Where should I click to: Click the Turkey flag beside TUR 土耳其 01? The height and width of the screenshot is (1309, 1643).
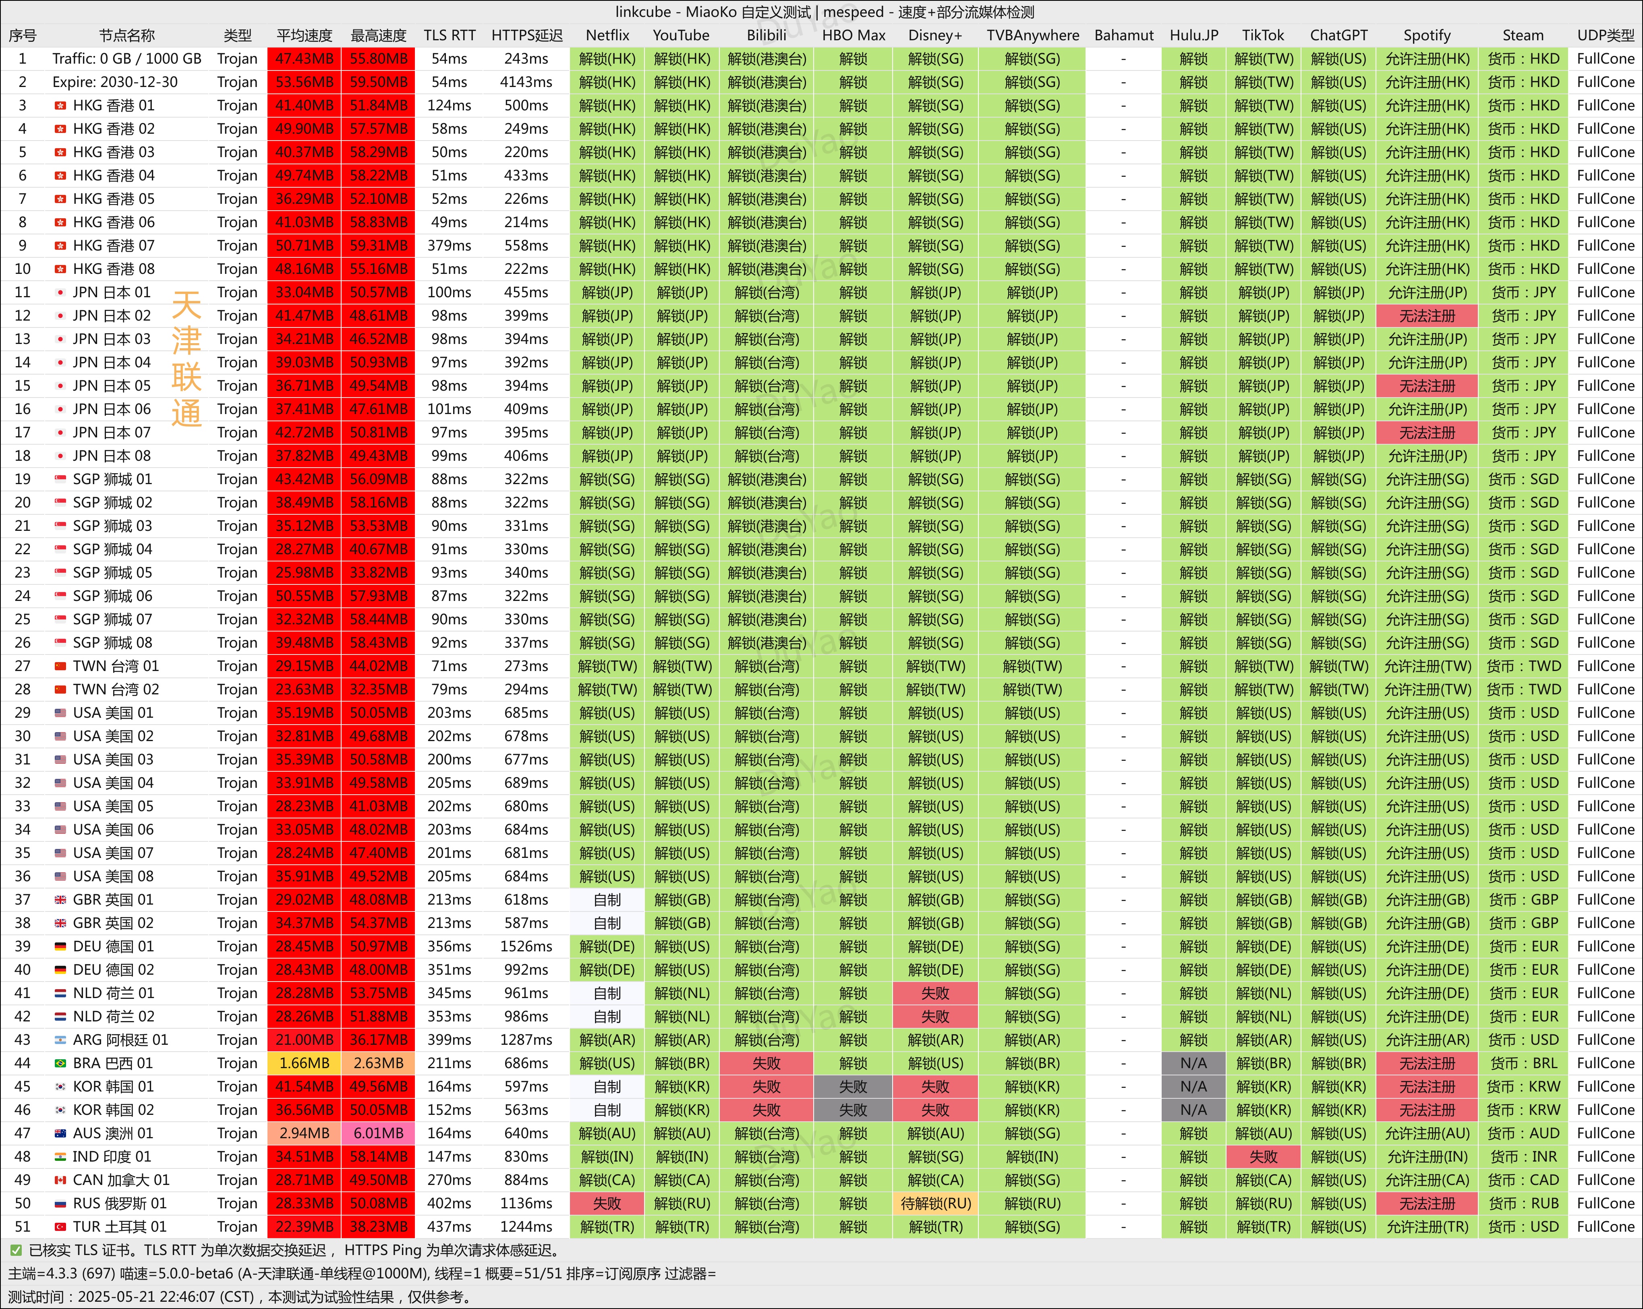(60, 1227)
